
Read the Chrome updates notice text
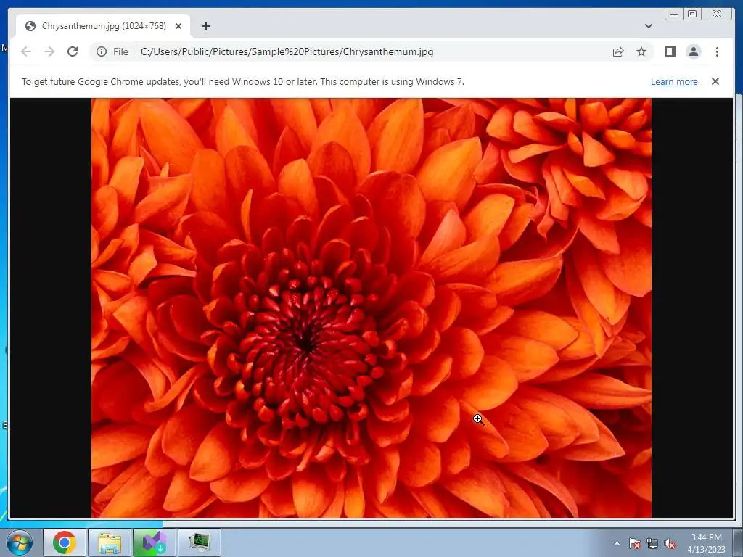[x=242, y=81]
